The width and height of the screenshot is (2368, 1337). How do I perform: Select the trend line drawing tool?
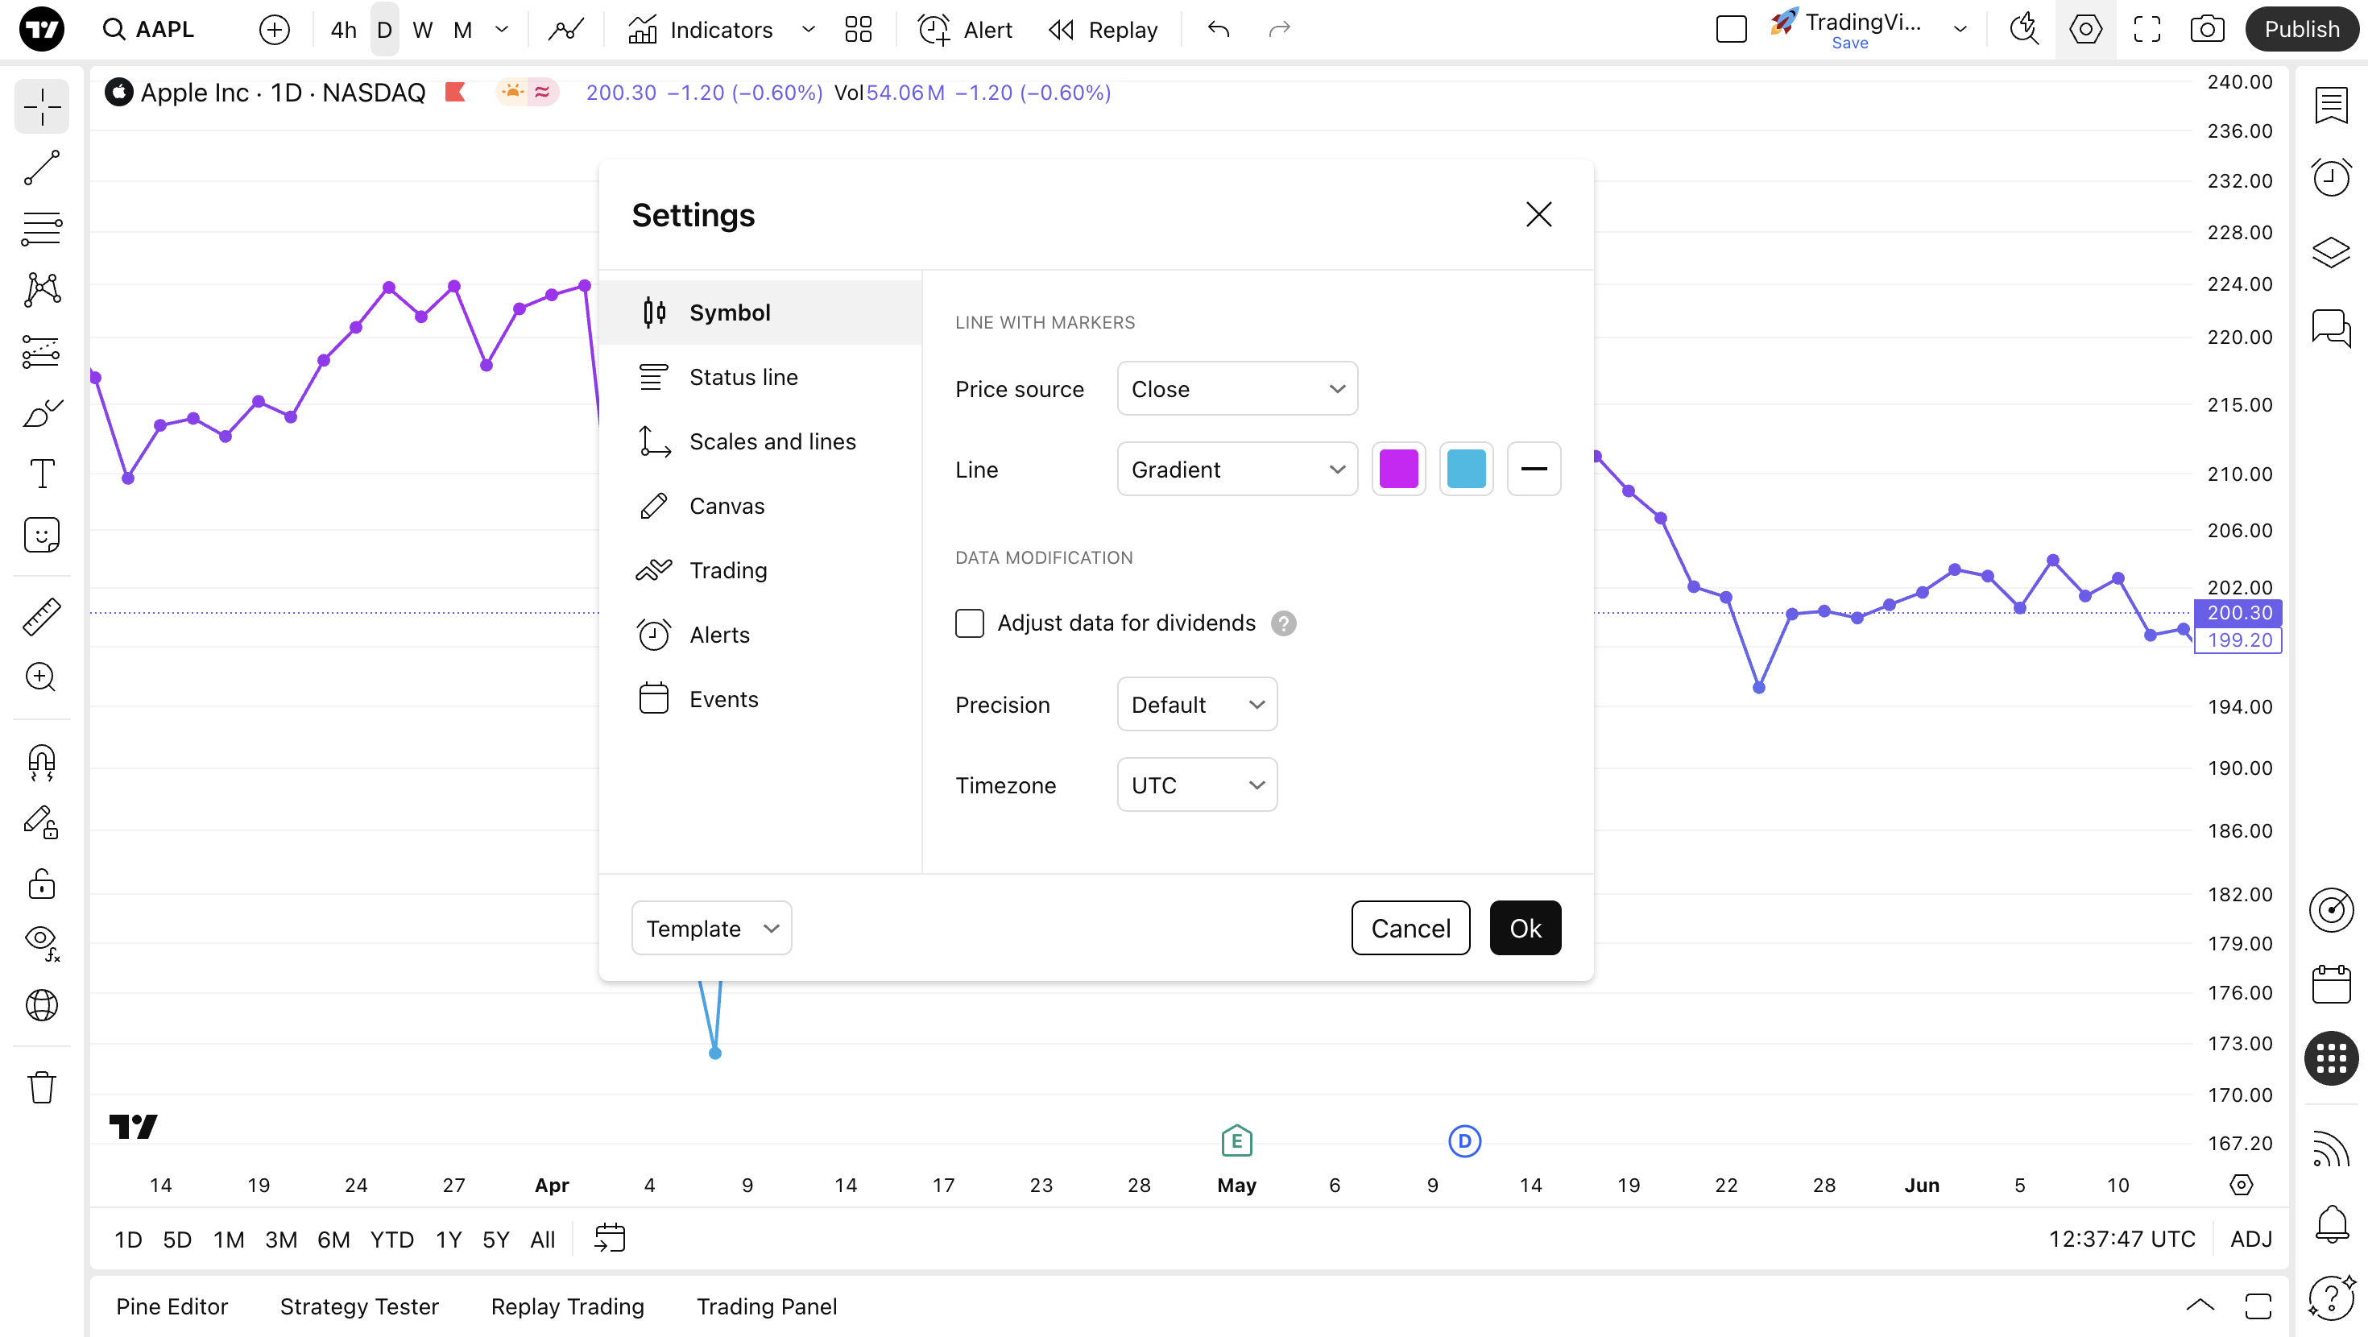point(41,168)
